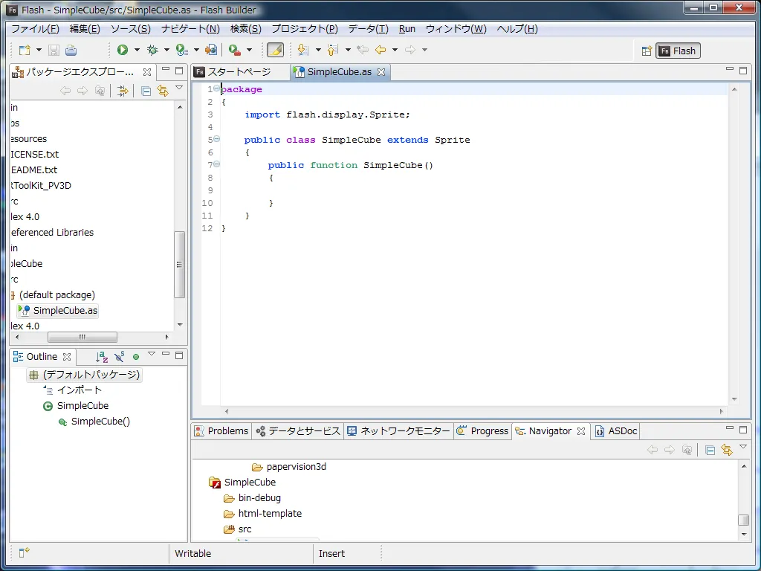Minimize the Package Explorer panel
This screenshot has height=571, width=761.
[166, 69]
